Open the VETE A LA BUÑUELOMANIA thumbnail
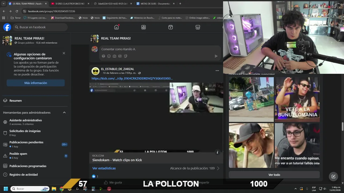 click(297, 99)
